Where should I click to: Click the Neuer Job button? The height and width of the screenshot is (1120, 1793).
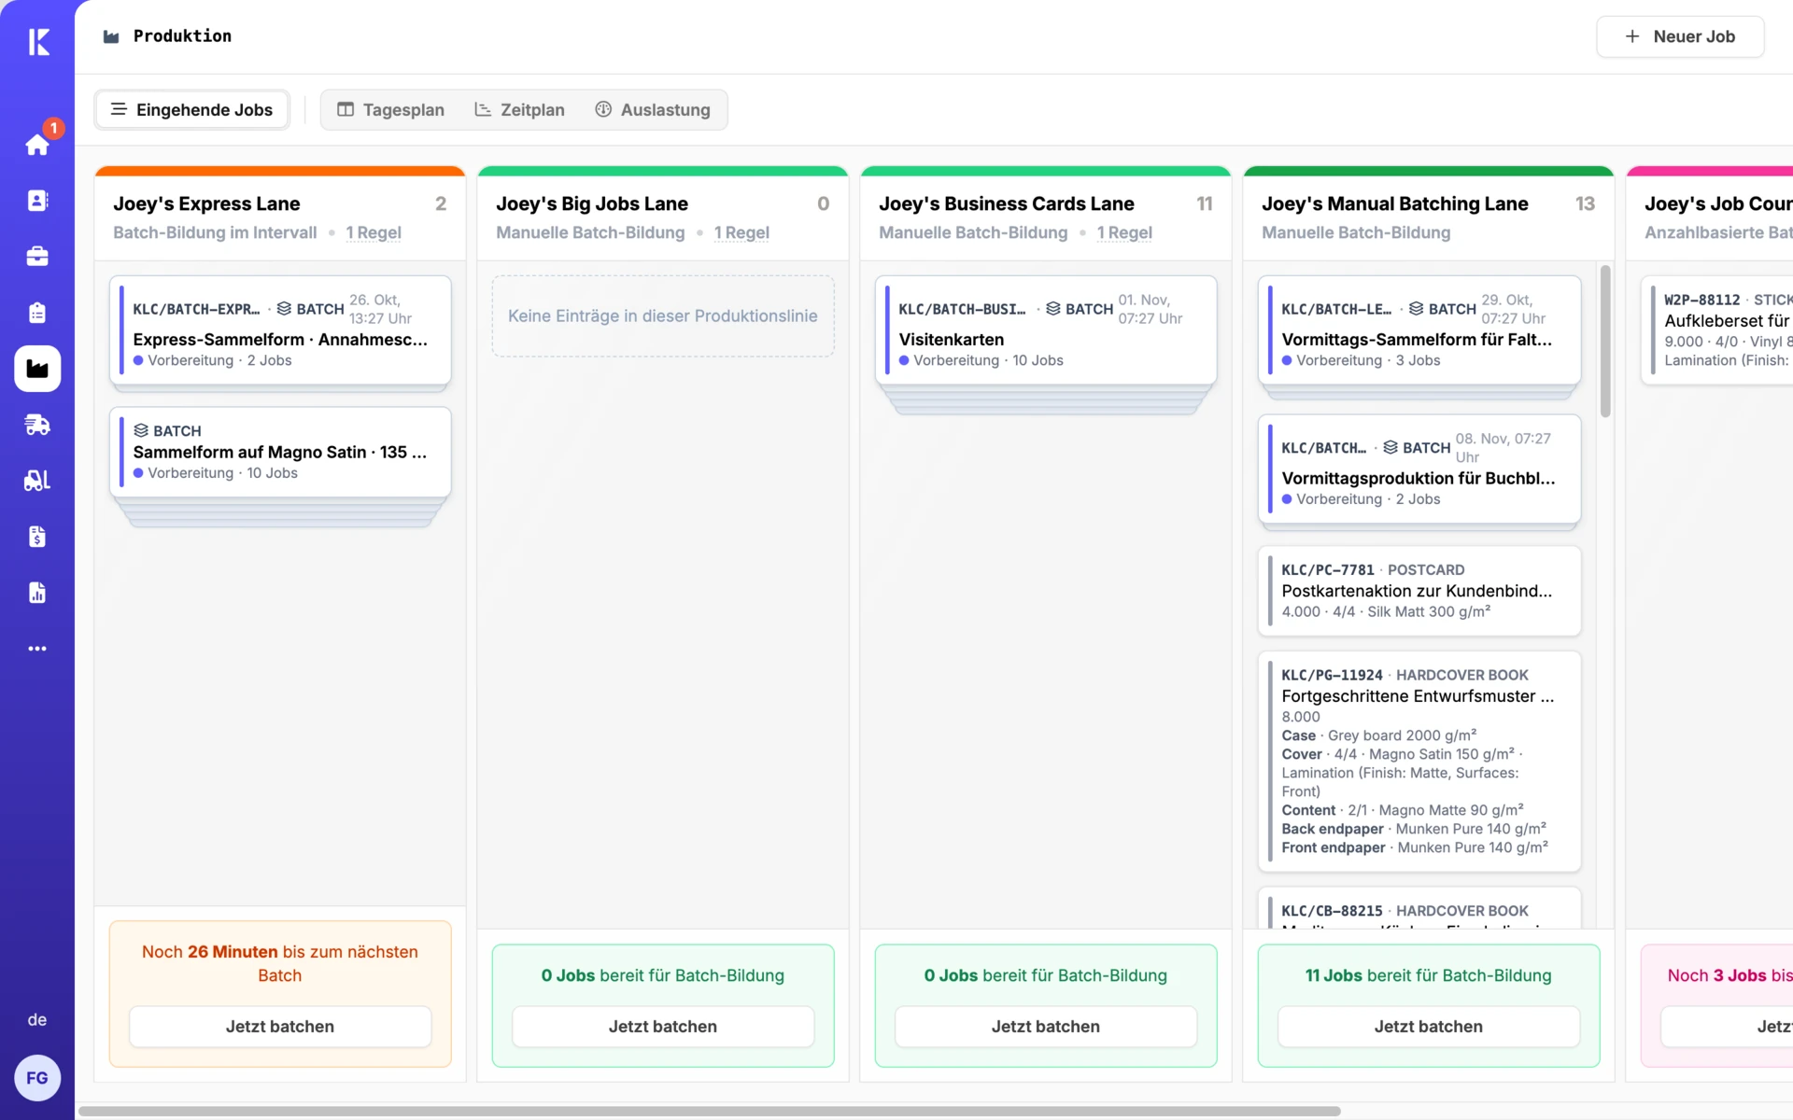tap(1680, 36)
